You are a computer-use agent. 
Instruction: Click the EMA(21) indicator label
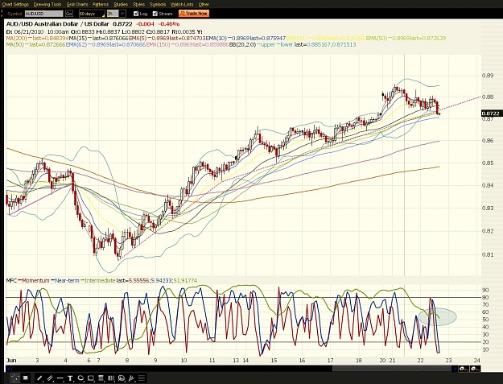296,38
